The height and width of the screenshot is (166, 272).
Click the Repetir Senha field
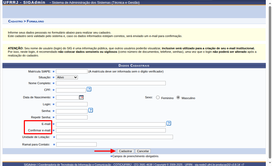pos(72,117)
